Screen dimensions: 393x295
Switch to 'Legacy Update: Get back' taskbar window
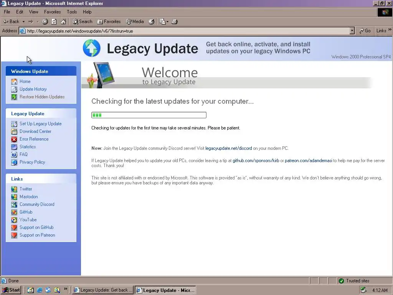[x=103, y=290]
